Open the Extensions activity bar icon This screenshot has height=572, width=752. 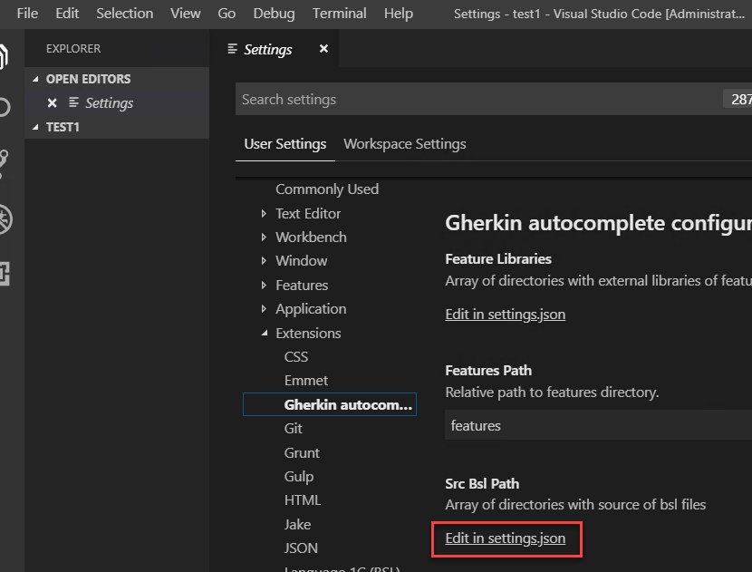5,274
